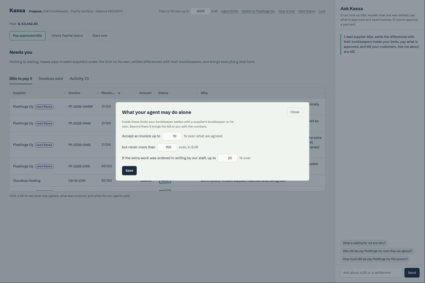Click the 02 Oct received date
The image size is (425, 283).
pos(107,180)
